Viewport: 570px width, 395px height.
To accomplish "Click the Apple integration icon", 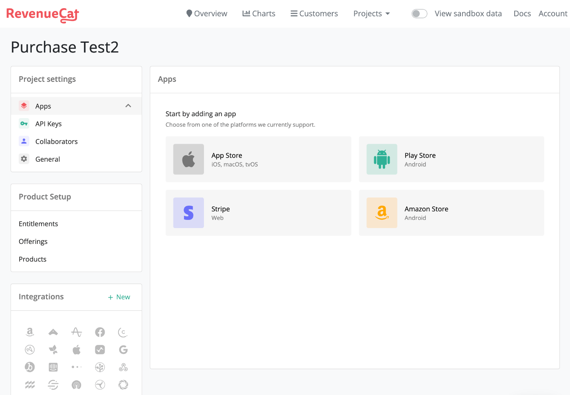I will click(x=77, y=349).
